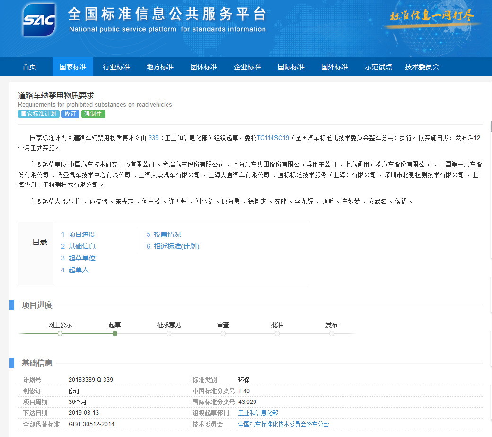Open the TC114SC19 committee link

tap(272, 138)
